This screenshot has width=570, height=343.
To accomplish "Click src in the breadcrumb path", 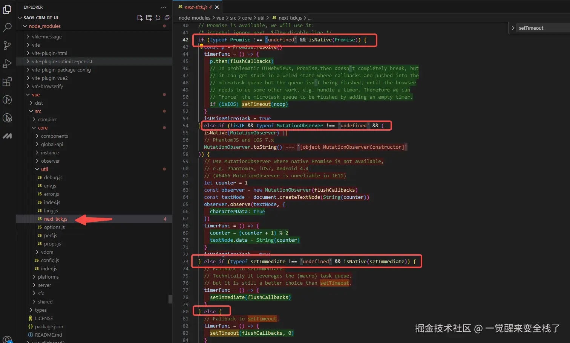I will pyautogui.click(x=233, y=18).
